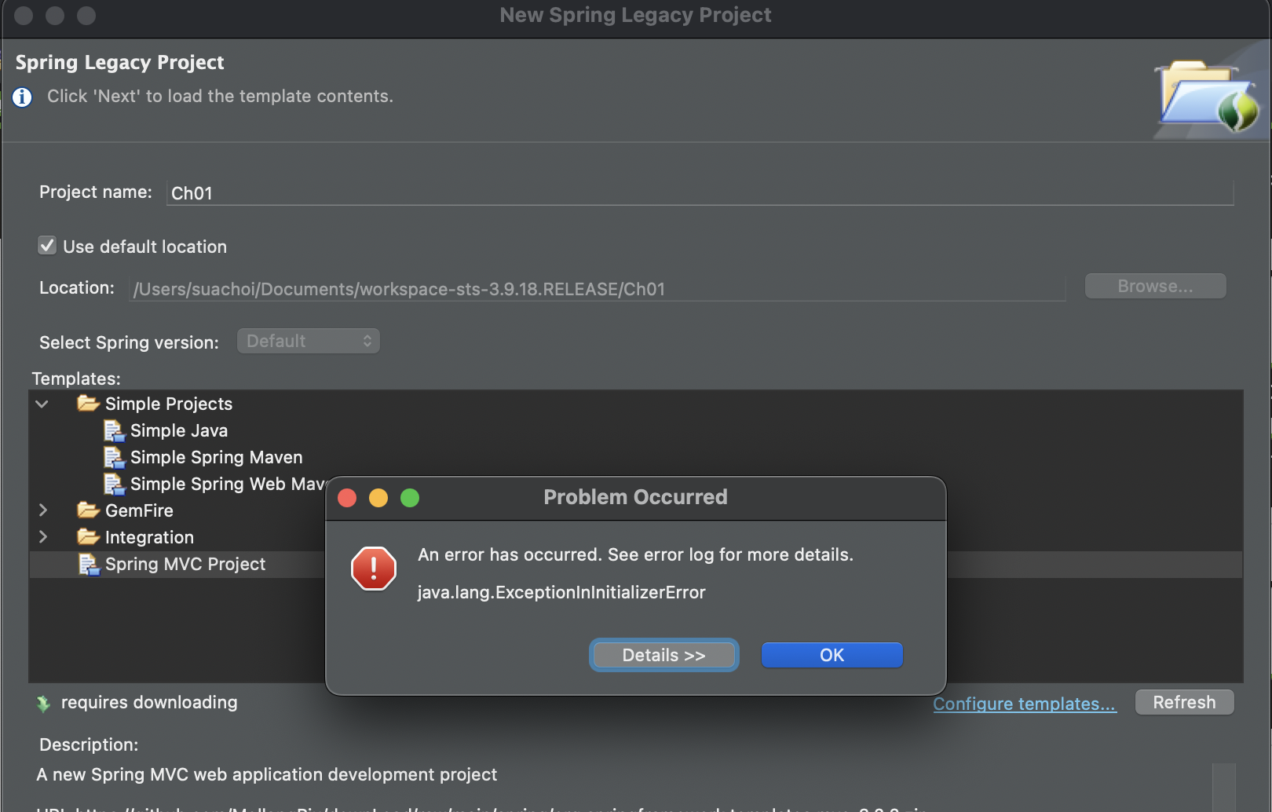Select the GemFire folder label
This screenshot has height=812, width=1272.
click(x=139, y=510)
